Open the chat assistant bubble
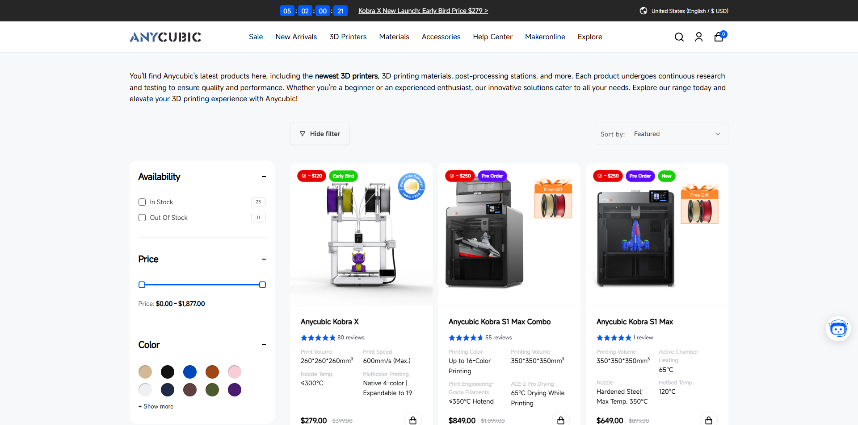 (x=838, y=329)
